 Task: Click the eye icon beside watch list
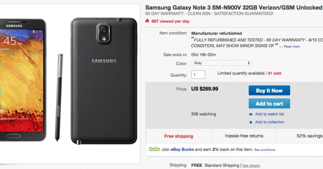click(251, 114)
